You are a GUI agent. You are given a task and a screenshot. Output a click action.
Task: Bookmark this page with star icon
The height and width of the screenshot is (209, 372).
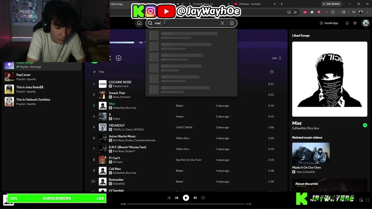(x=295, y=12)
